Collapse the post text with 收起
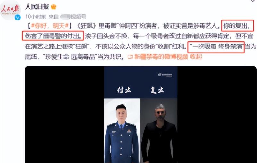257x163 pixels. click(196, 57)
